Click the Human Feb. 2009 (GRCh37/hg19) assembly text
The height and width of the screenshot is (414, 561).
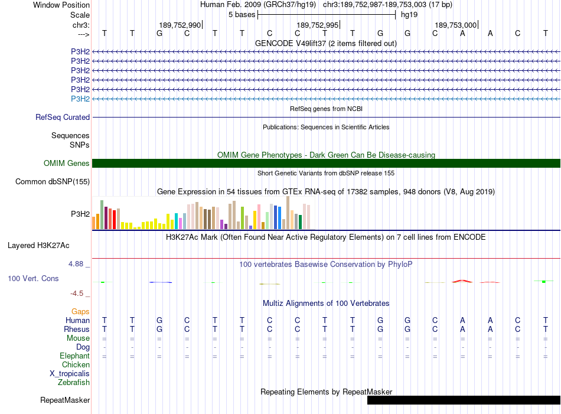pos(258,5)
